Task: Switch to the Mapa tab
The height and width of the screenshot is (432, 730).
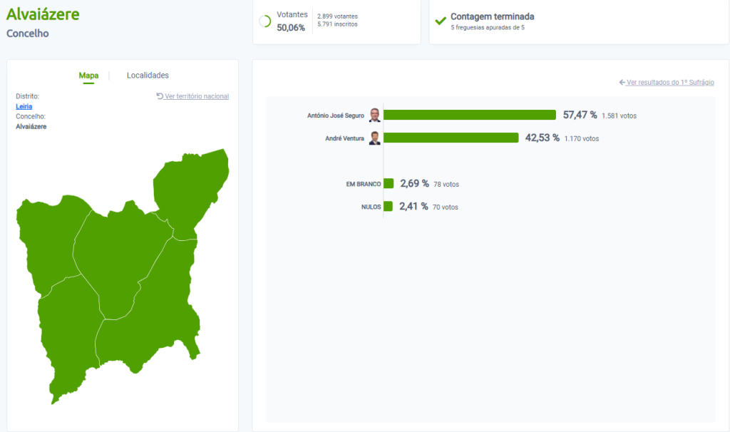Action: 88,76
